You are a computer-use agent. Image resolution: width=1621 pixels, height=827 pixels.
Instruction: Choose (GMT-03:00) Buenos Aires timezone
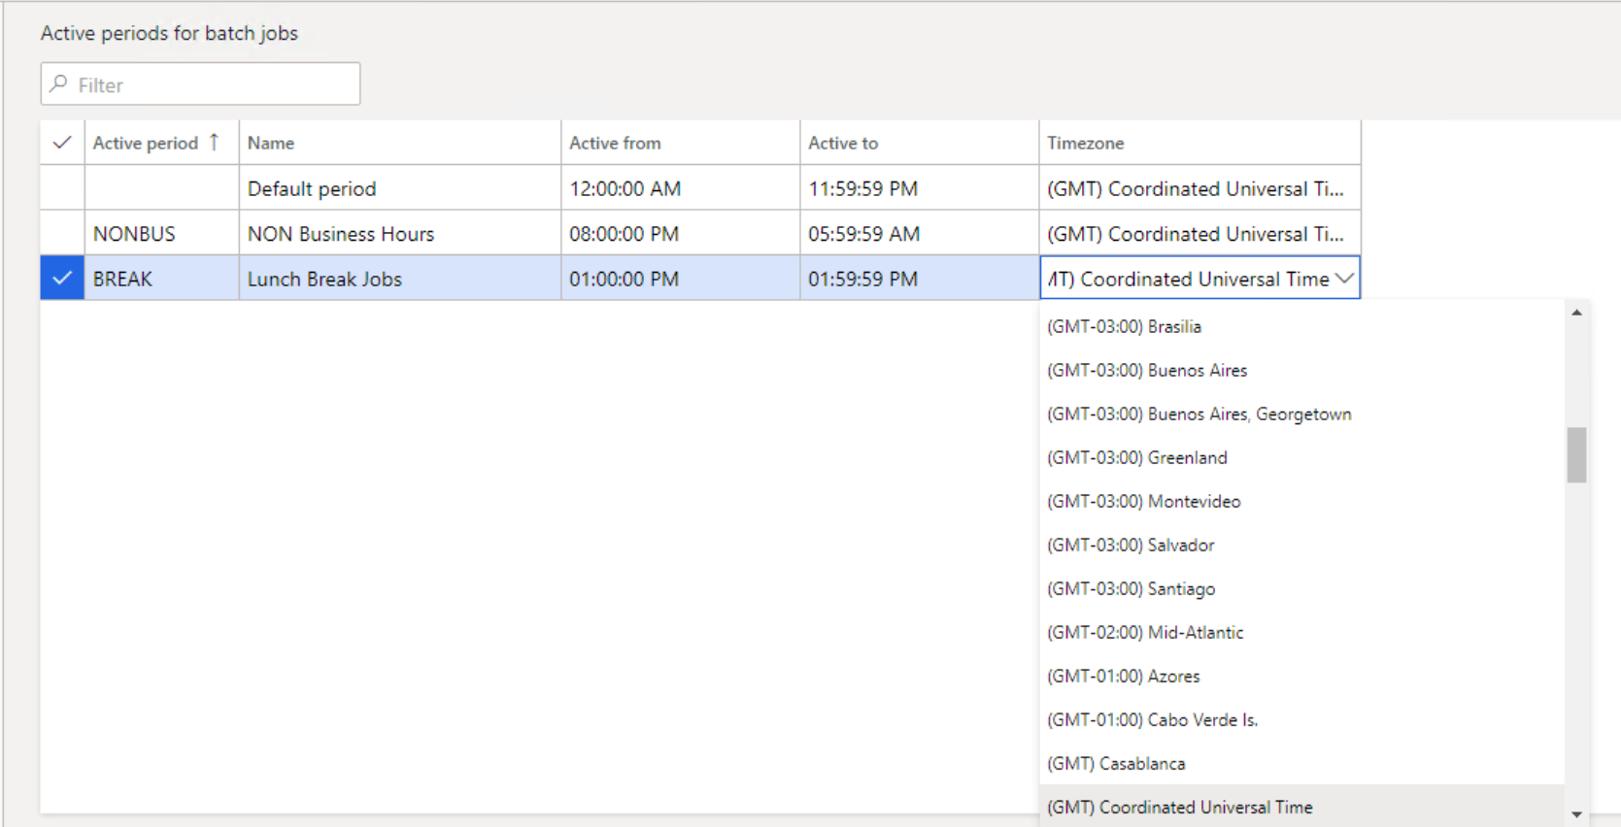click(1301, 370)
